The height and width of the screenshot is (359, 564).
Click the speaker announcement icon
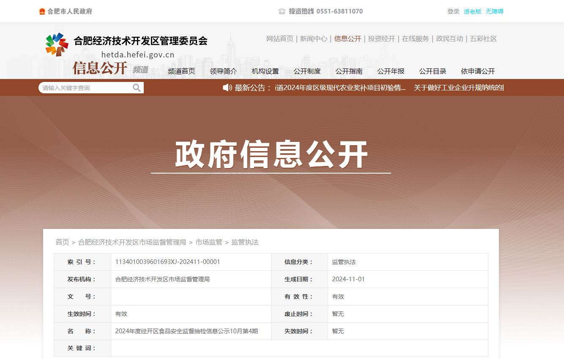(227, 87)
